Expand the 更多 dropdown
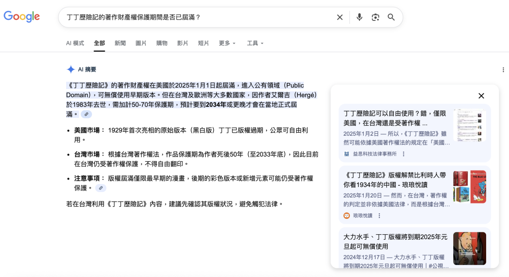This screenshot has width=509, height=277. coord(227,43)
